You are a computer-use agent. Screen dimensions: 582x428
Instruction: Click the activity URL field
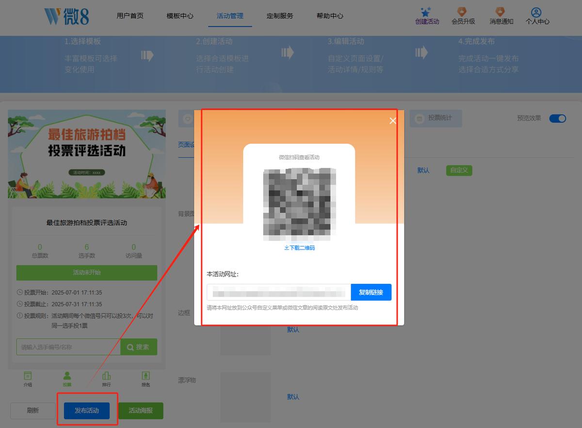[279, 292]
